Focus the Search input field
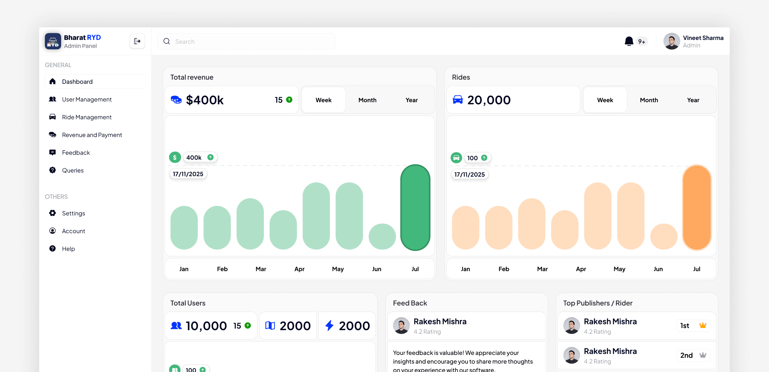 click(246, 41)
